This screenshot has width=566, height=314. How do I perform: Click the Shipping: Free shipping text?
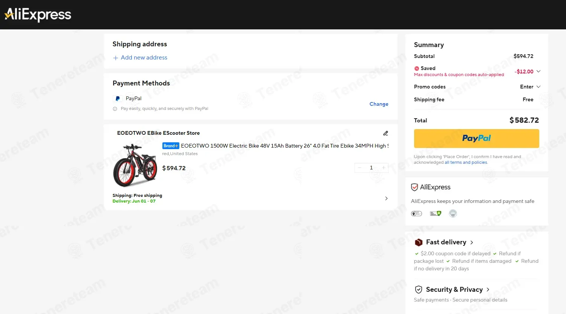137,196
